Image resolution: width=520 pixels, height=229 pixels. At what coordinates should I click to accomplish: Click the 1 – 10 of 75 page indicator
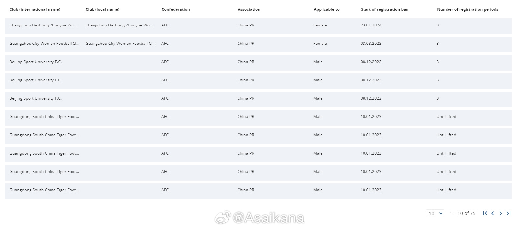[x=462, y=213]
